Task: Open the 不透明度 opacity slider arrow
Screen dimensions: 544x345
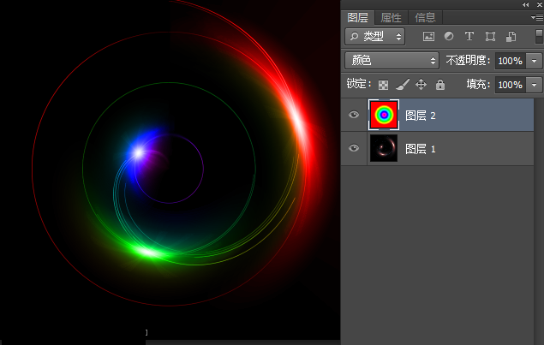Action: [534, 61]
